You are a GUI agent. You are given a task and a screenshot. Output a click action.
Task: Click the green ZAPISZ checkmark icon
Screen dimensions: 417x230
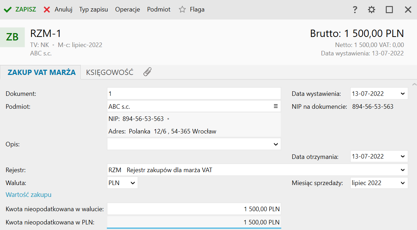pyautogui.click(x=8, y=10)
